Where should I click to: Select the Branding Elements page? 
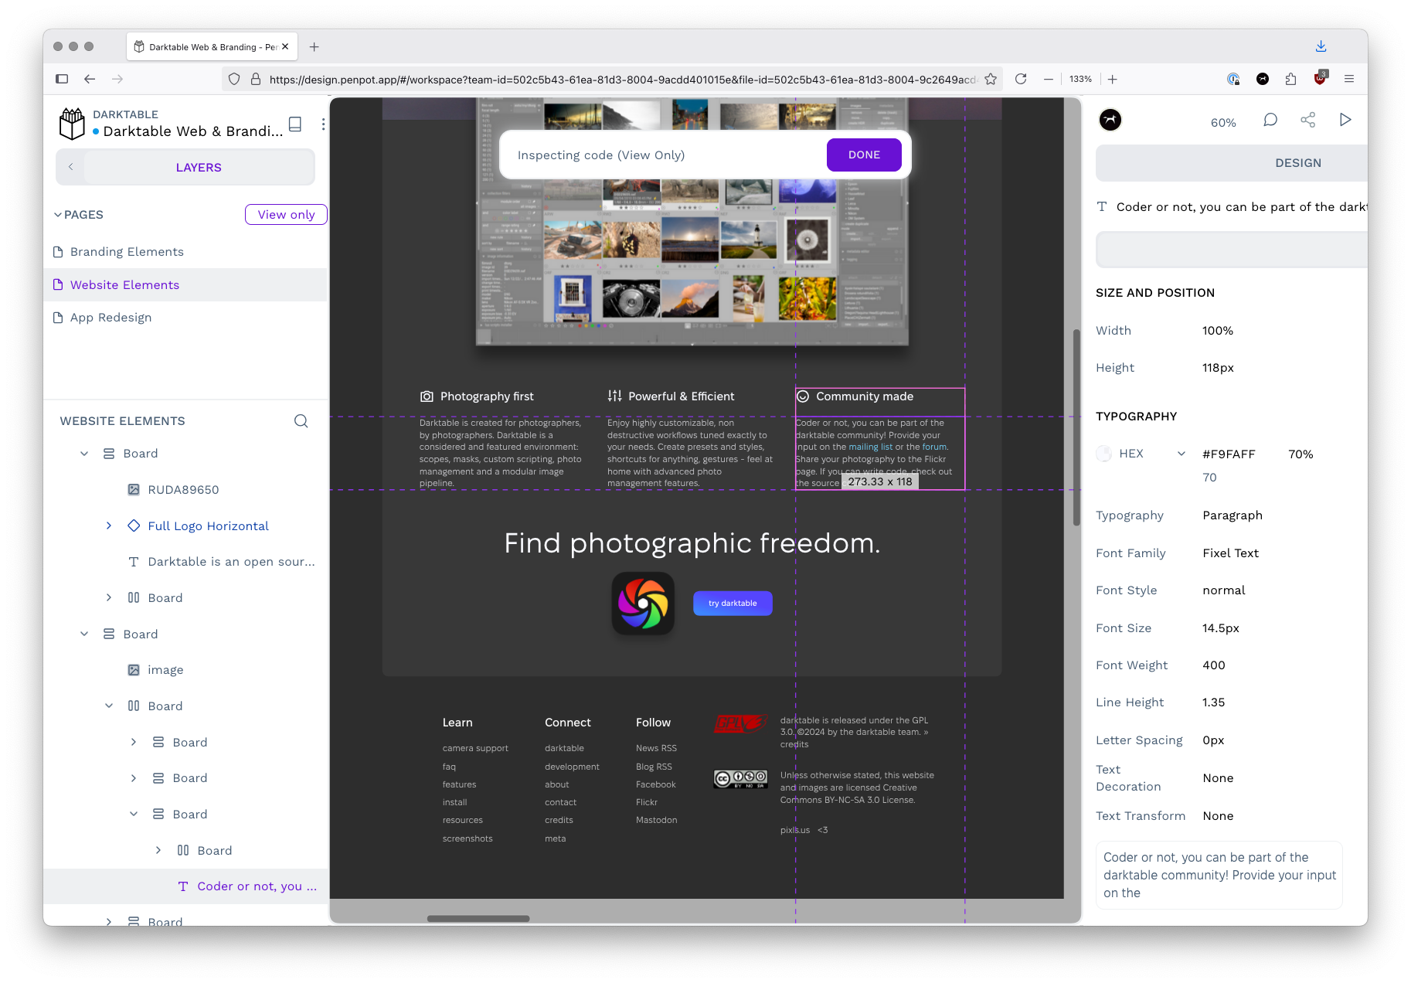(127, 252)
